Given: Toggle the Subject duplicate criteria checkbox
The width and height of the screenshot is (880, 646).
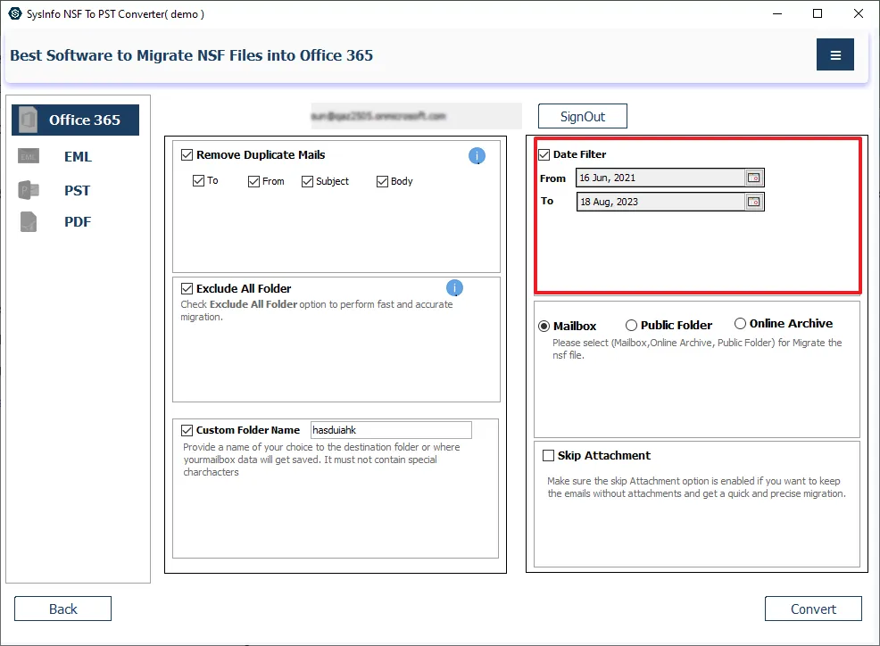Looking at the screenshot, I should (308, 181).
